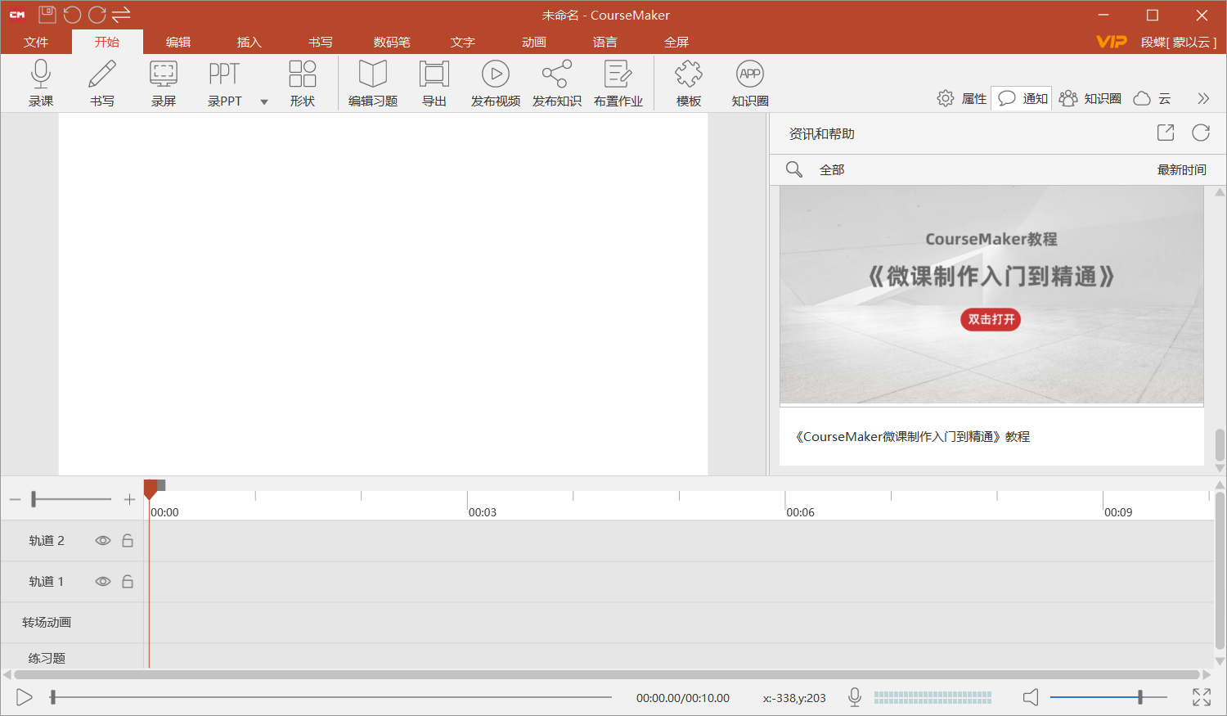Expand more panel tabs with double chevron

click(1203, 98)
